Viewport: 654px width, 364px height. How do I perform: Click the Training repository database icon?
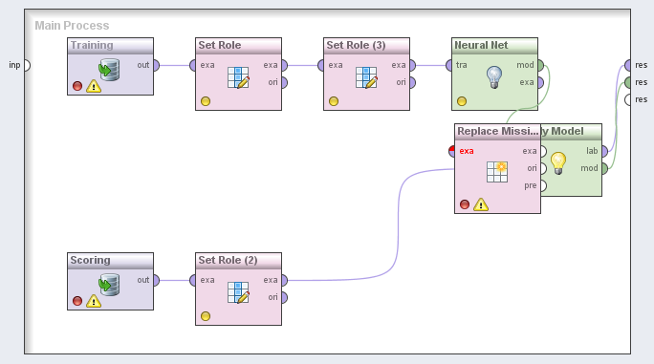(109, 70)
